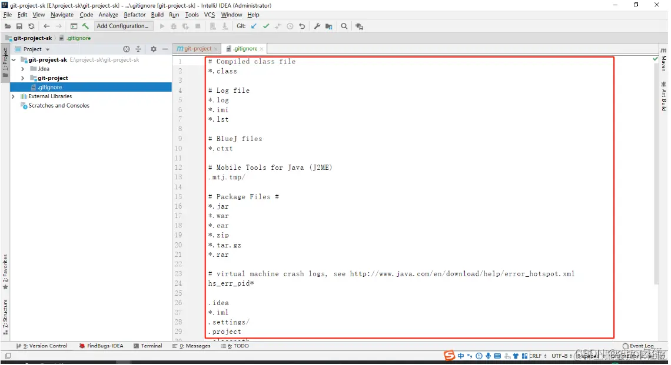Change the CRLF line separator setting
The height and width of the screenshot is (365, 671).
pyautogui.click(x=538, y=356)
